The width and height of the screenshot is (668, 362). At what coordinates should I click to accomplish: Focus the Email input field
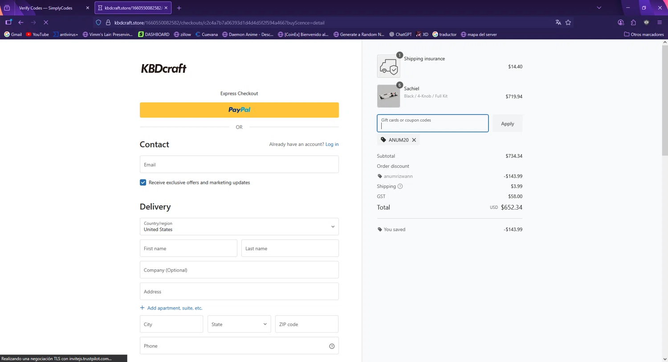[x=239, y=164]
